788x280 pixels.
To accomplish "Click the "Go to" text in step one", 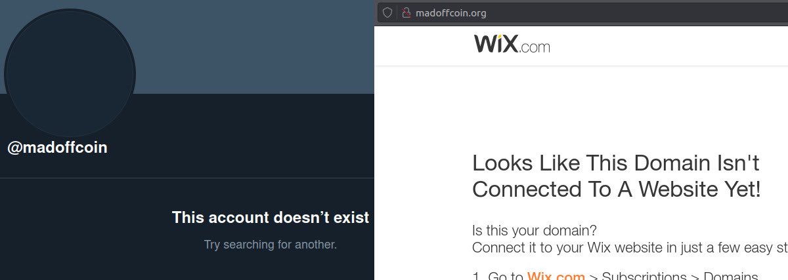I will 506,276.
